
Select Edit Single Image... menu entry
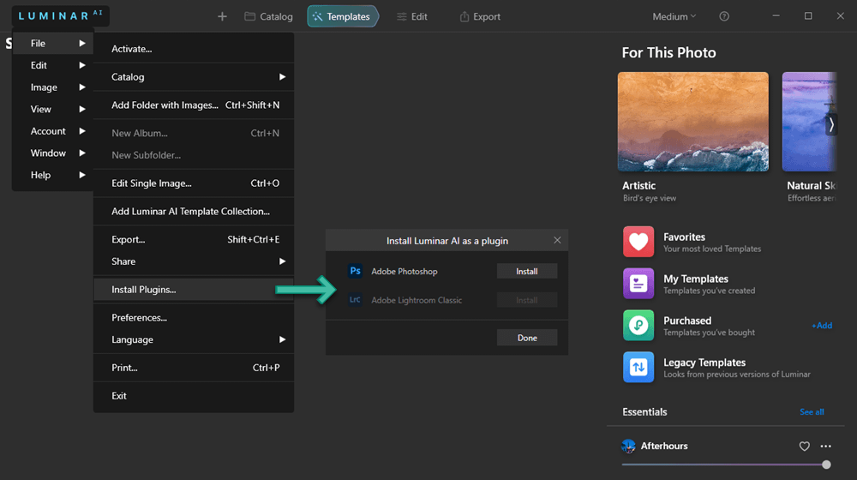(x=194, y=183)
